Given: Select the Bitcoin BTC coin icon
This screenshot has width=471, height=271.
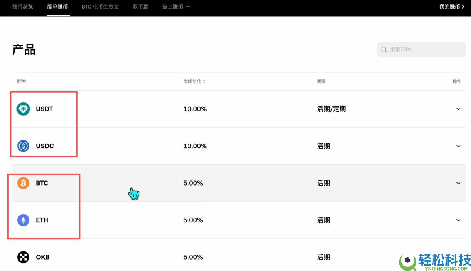Looking at the screenshot, I should click(x=23, y=183).
